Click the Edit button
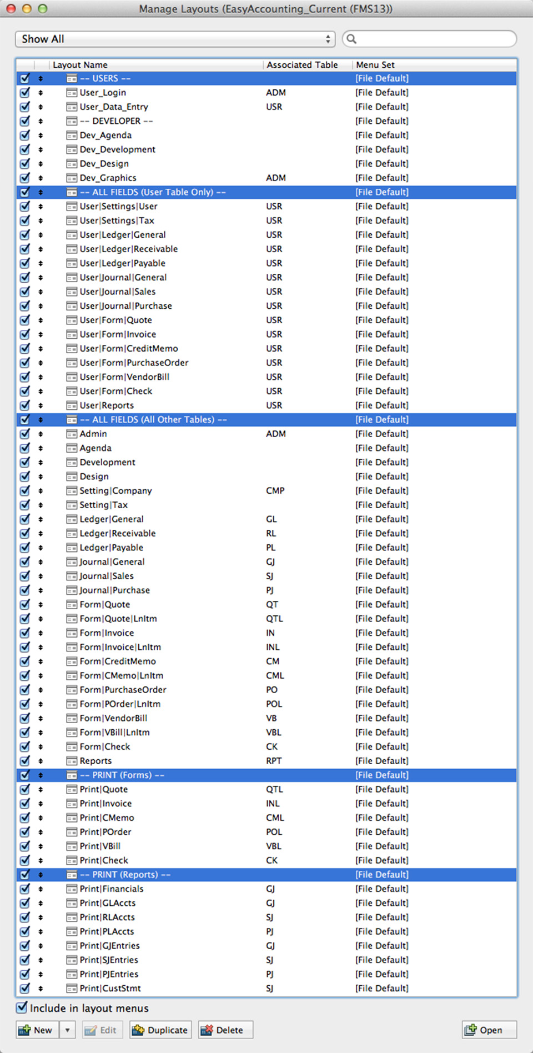This screenshot has width=533, height=1053. coord(102,1030)
